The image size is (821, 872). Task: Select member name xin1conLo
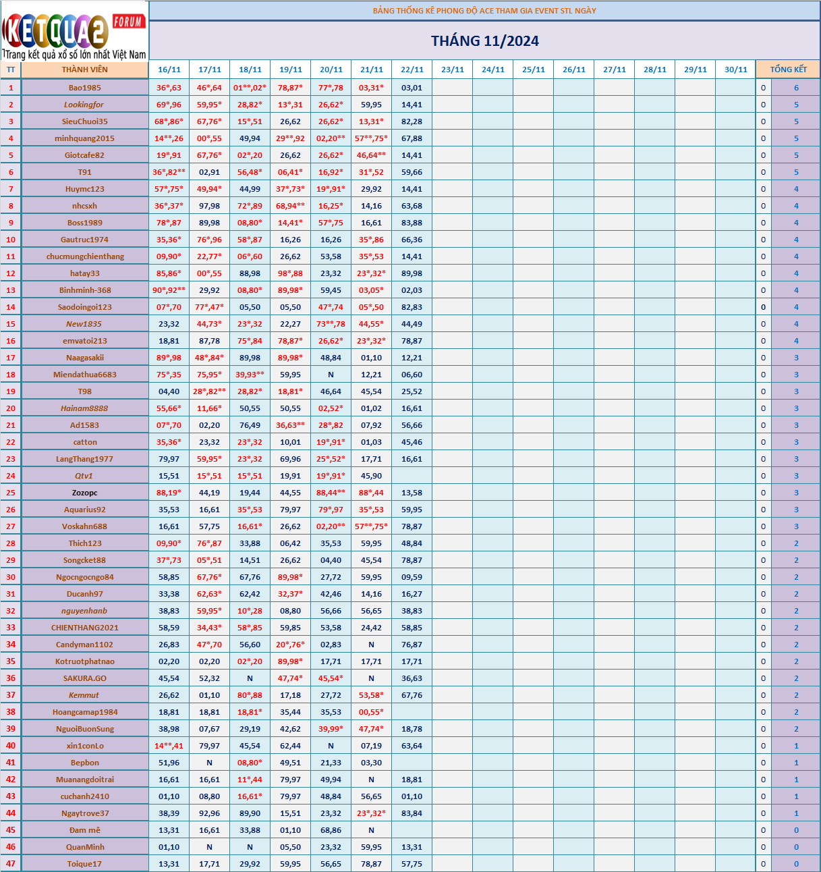coord(85,746)
